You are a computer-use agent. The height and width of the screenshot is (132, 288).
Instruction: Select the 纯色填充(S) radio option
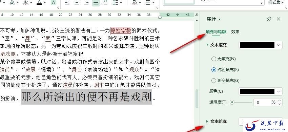[225, 70]
